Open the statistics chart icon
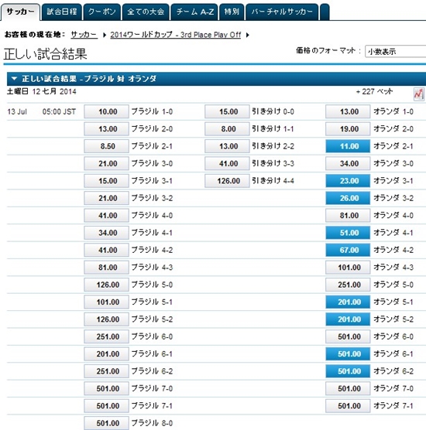This screenshot has height=430, width=426. [x=419, y=94]
